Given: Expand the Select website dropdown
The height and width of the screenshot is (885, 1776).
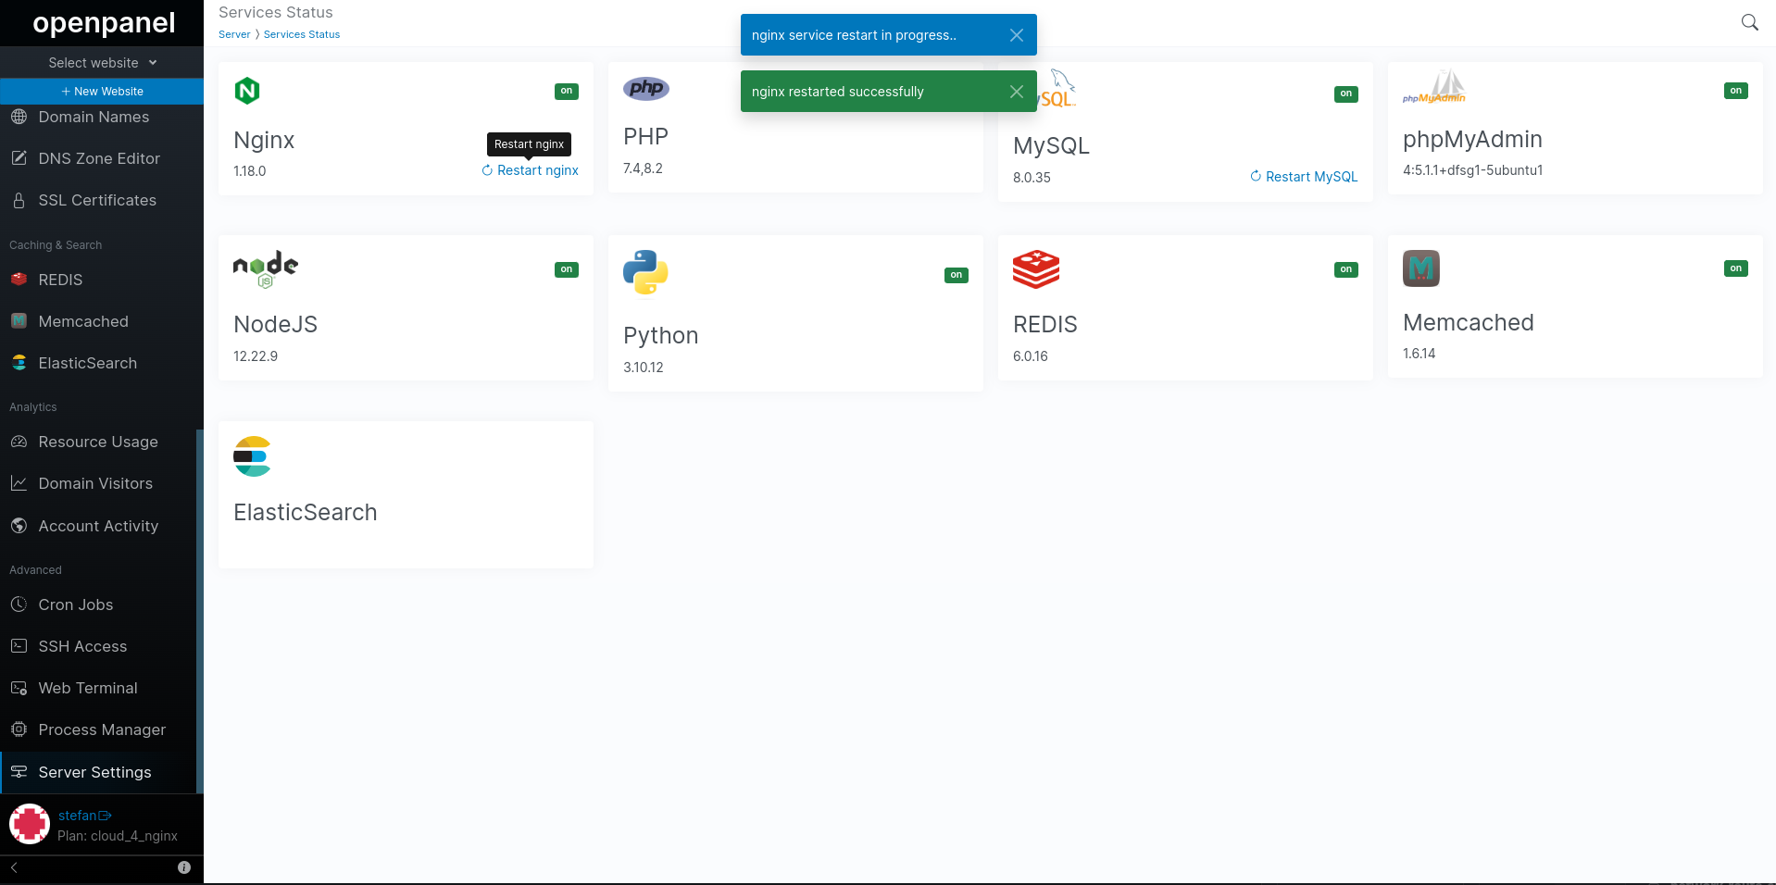Looking at the screenshot, I should click(102, 63).
